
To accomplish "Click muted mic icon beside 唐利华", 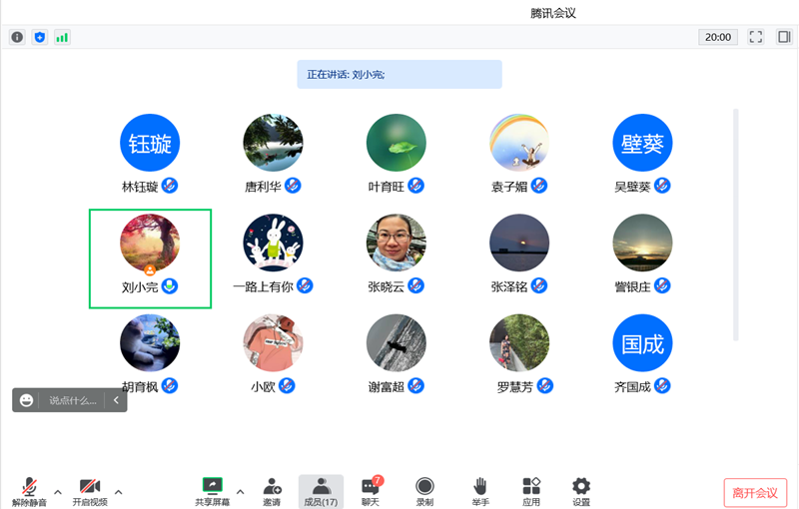I will pos(293,186).
